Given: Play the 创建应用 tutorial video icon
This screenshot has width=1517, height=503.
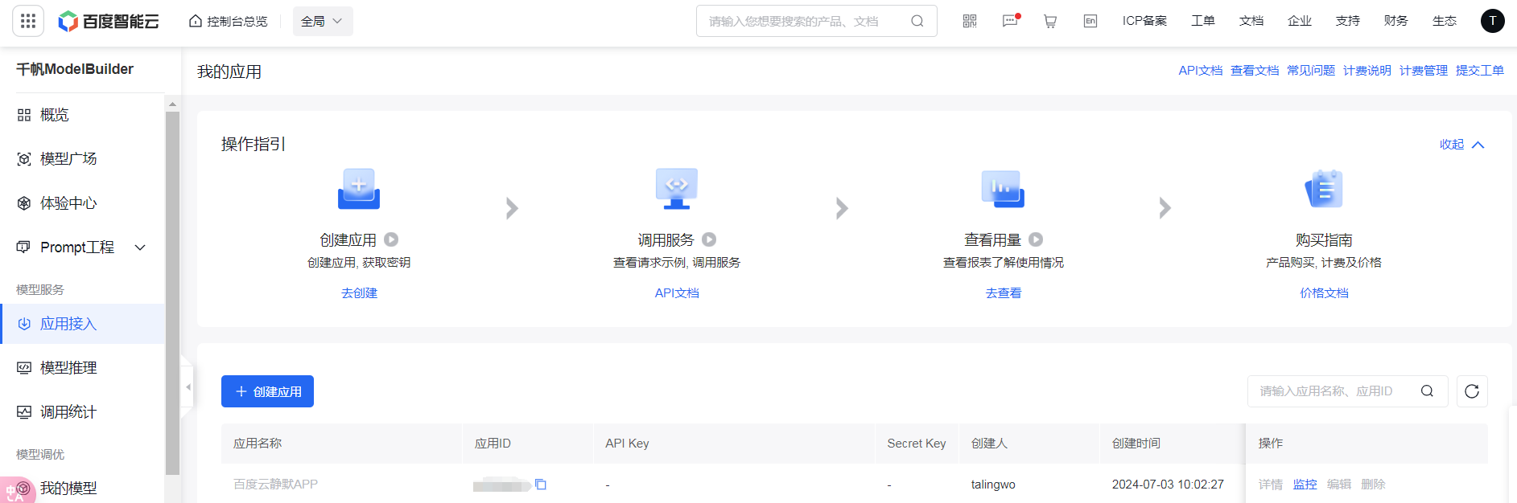Looking at the screenshot, I should (391, 239).
